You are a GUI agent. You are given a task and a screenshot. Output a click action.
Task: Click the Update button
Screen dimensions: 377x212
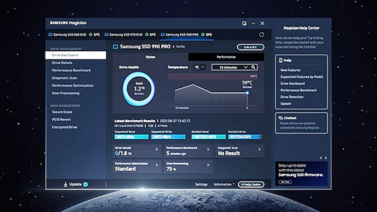tap(75, 184)
